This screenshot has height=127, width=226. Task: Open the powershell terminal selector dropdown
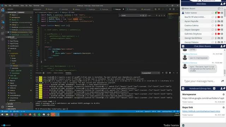click(x=150, y=73)
